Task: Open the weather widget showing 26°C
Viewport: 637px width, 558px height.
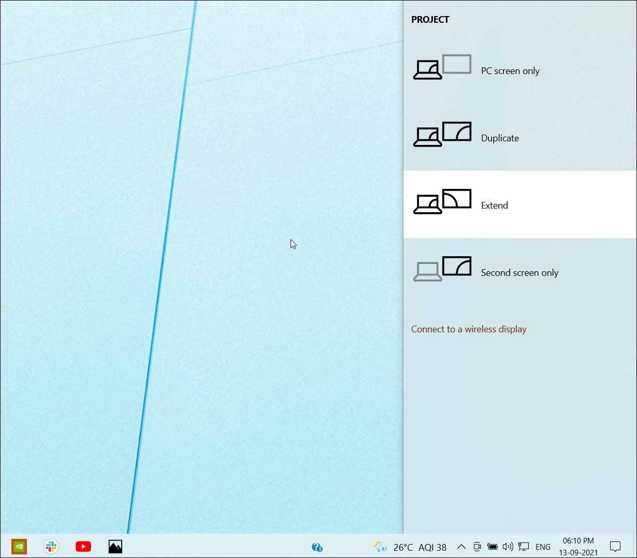Action: [x=391, y=547]
